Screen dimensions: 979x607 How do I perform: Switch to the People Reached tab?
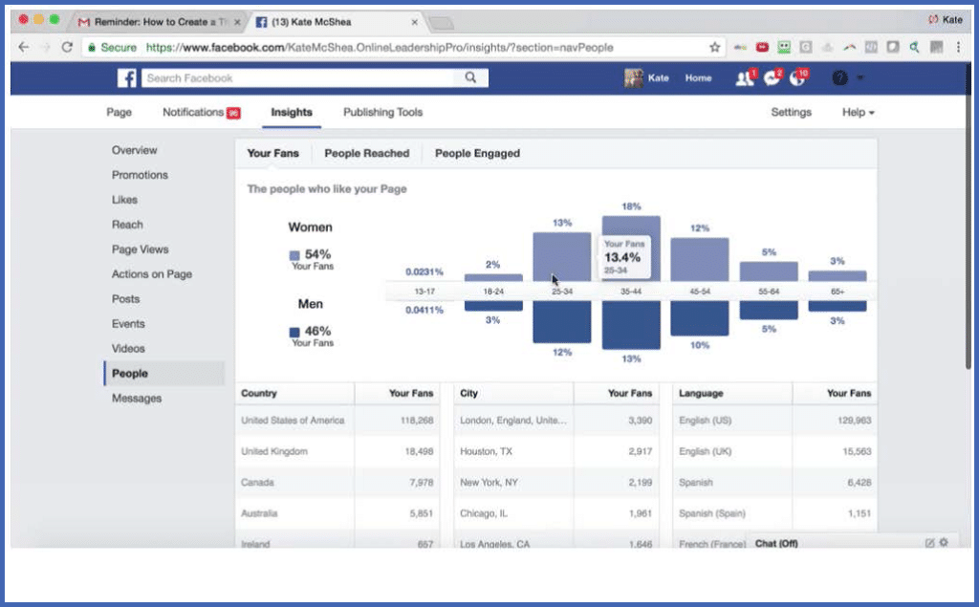[x=366, y=153]
